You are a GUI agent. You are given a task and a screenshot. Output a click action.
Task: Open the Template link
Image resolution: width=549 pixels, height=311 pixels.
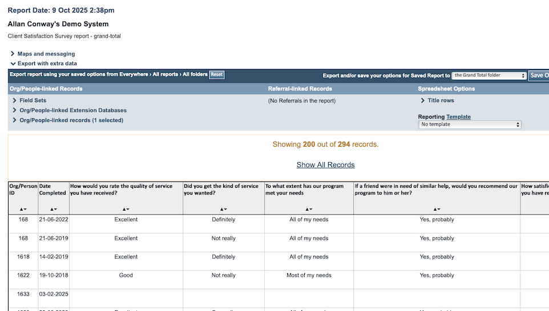[x=458, y=117]
